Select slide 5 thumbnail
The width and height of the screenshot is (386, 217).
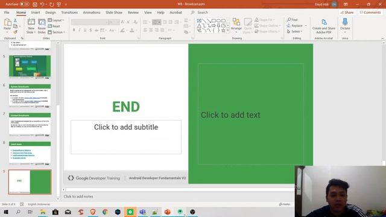(x=30, y=66)
